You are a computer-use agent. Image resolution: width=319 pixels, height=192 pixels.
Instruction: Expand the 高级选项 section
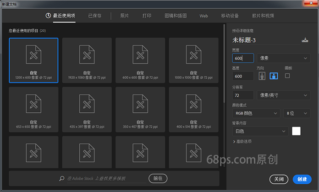[242, 142]
